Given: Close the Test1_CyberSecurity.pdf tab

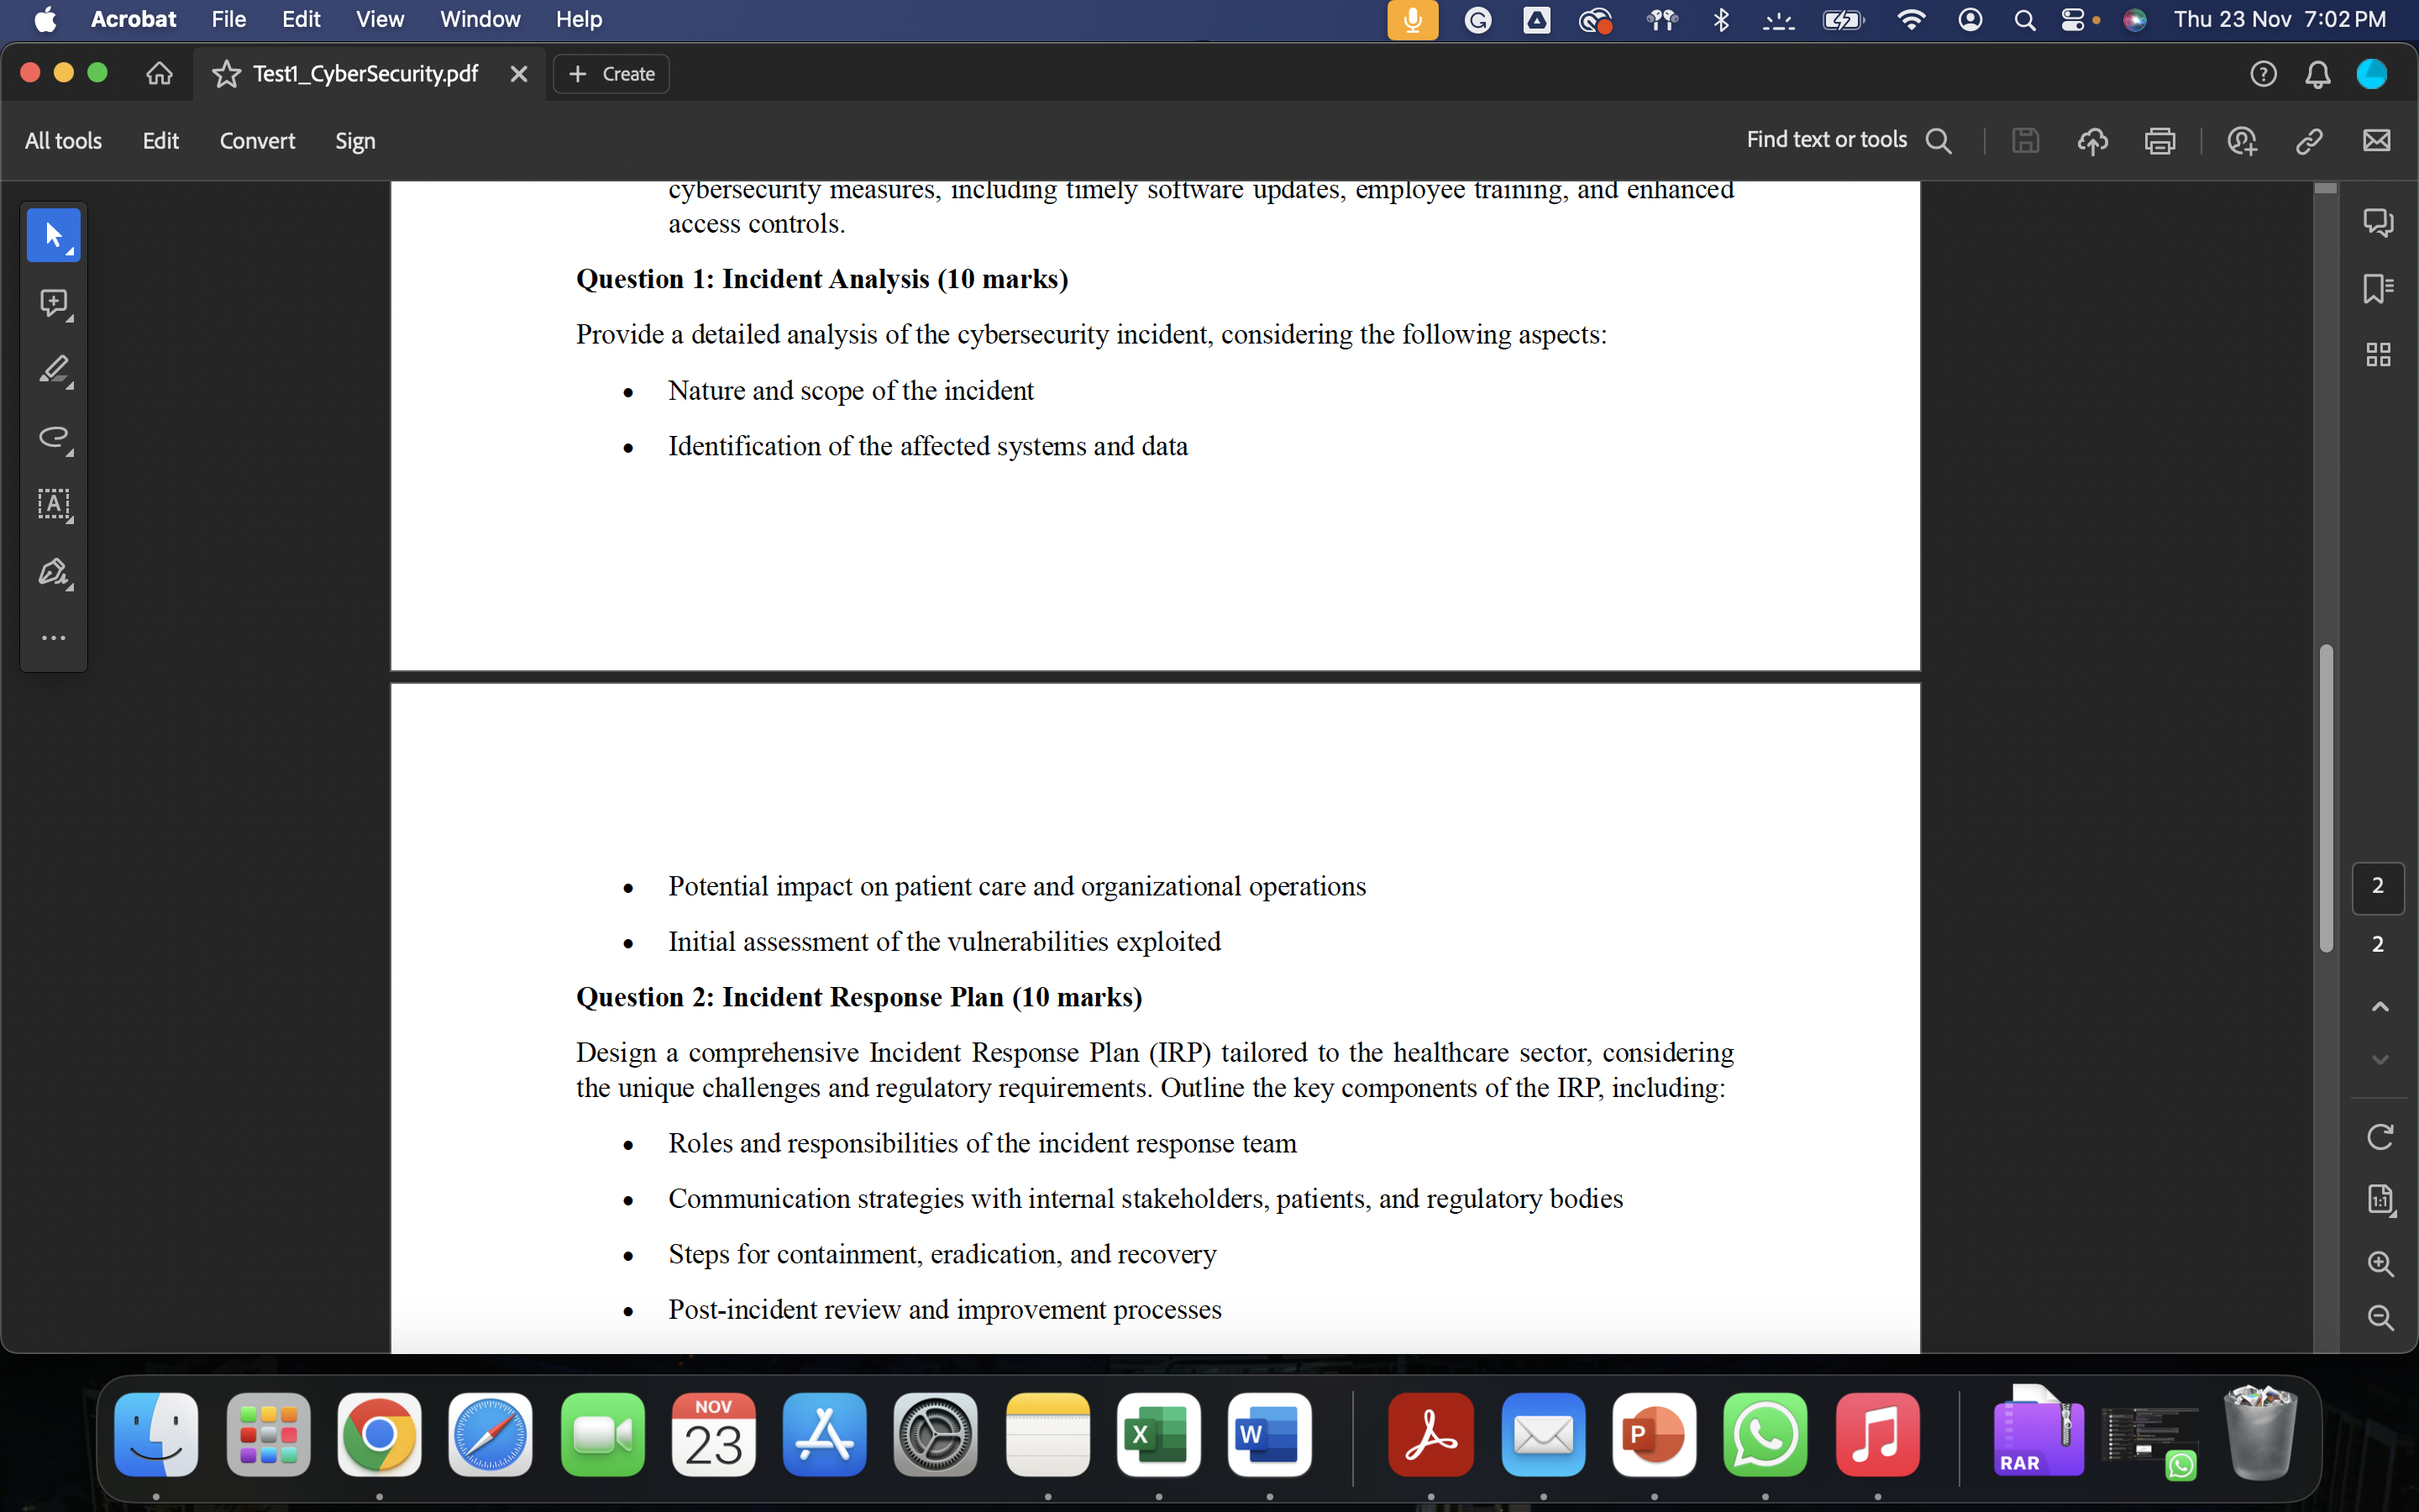Looking at the screenshot, I should point(519,74).
